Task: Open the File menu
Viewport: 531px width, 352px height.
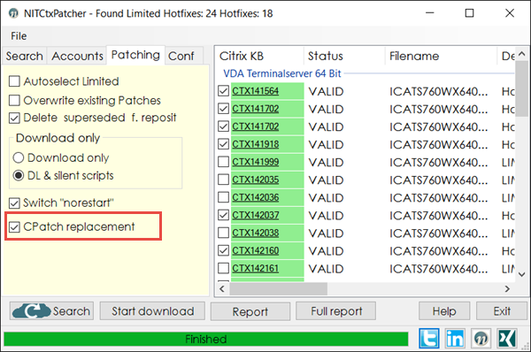Action: click(x=19, y=36)
